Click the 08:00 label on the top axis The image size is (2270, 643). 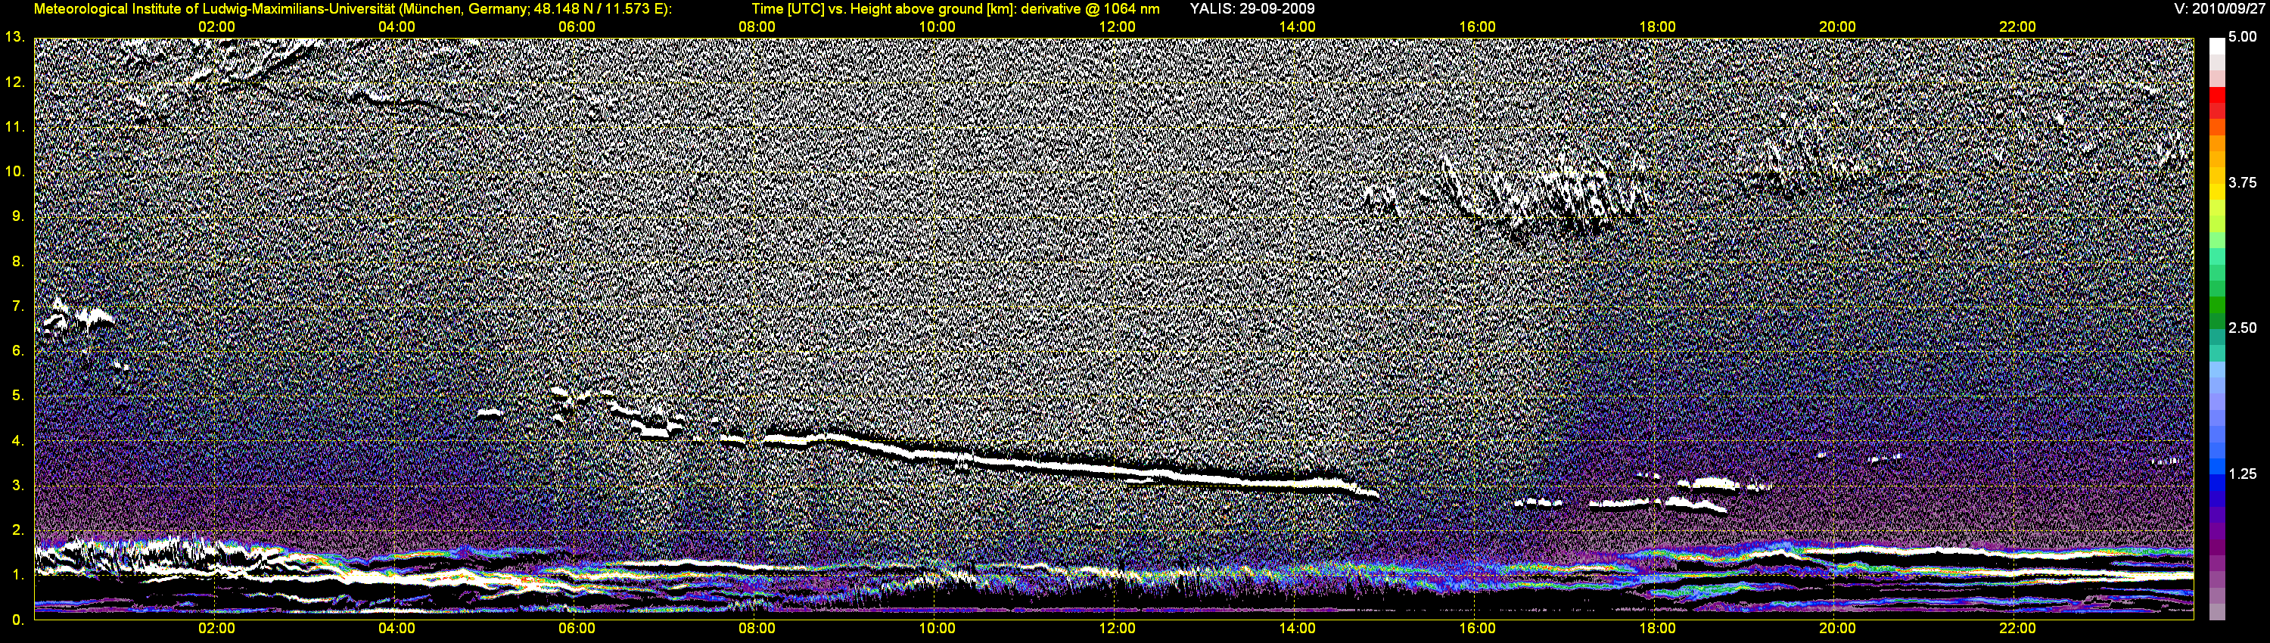[x=756, y=26]
